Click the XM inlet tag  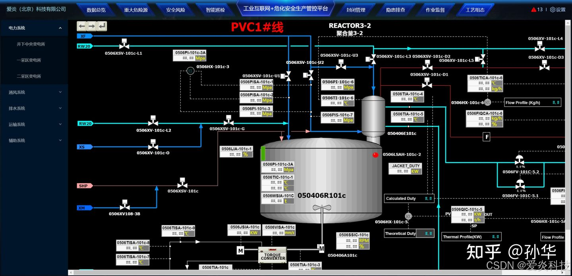coord(84,208)
